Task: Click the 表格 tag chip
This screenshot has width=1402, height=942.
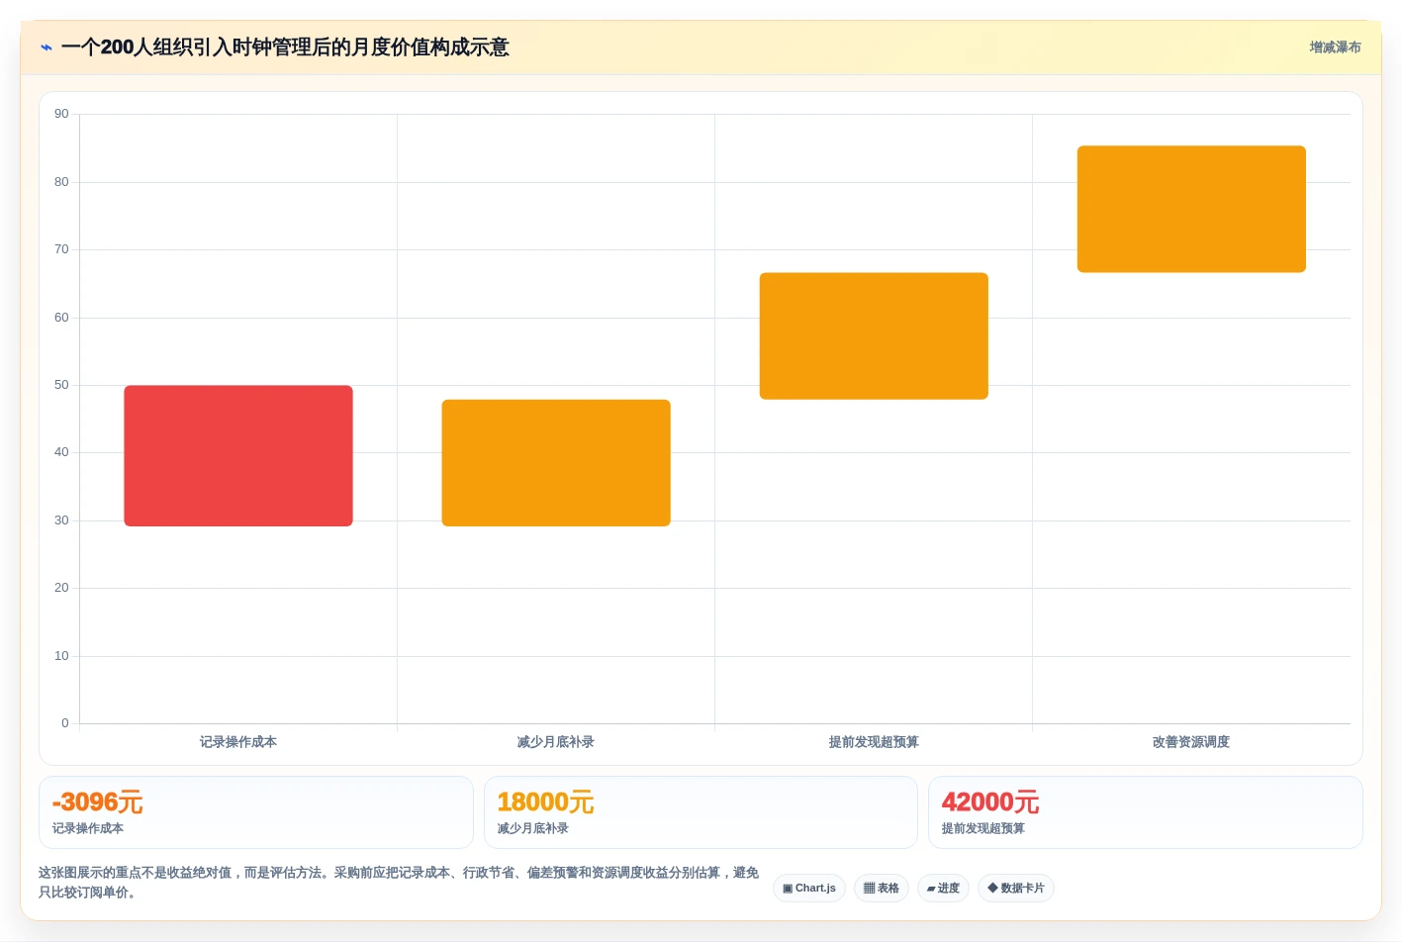Action: tap(882, 888)
